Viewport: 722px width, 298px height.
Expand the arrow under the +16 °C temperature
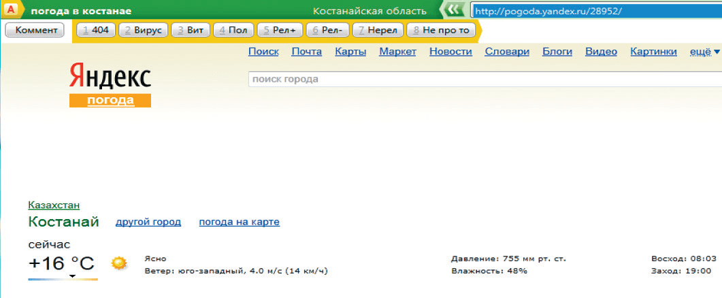72,276
